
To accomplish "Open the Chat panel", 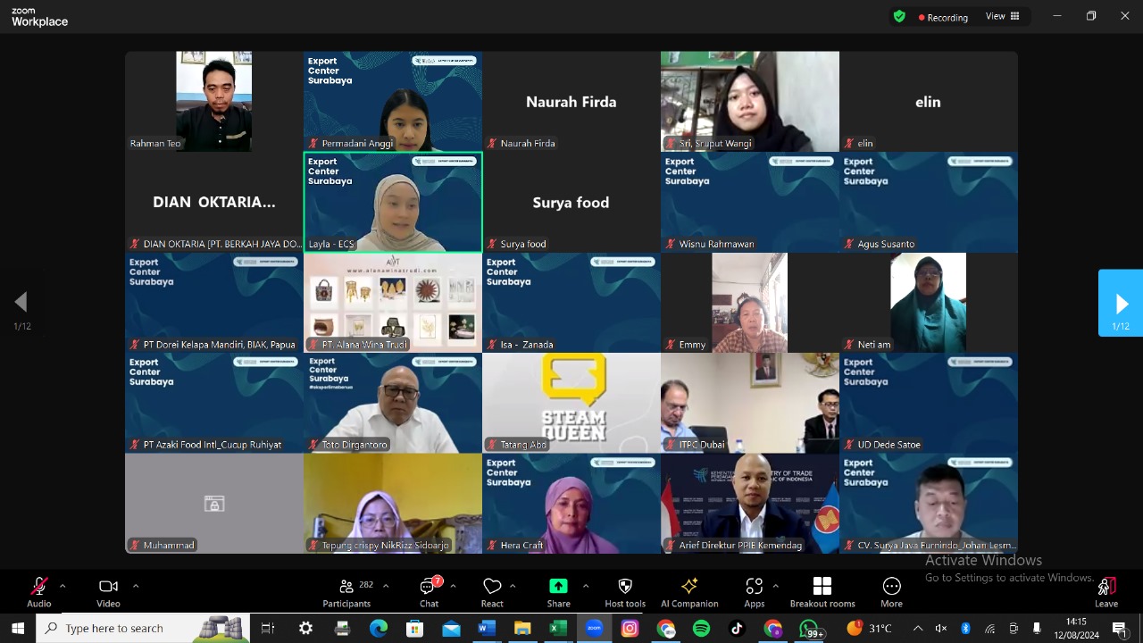I will 430,593.
